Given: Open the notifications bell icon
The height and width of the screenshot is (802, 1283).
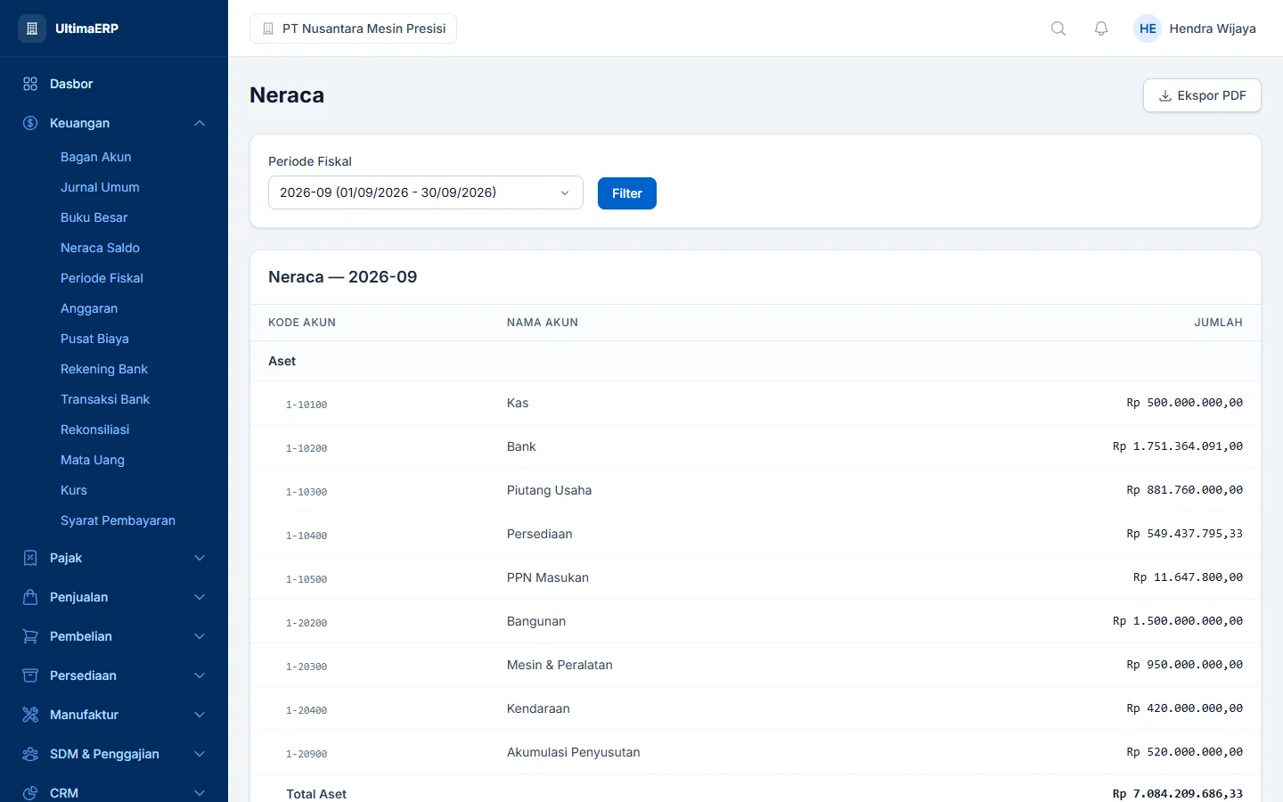Looking at the screenshot, I should 1101,29.
